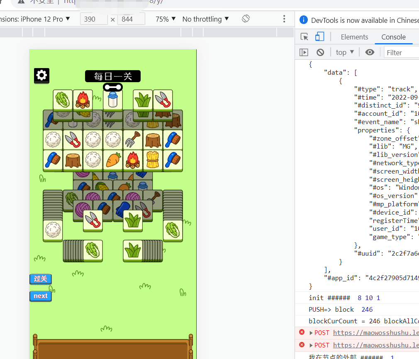
Task: Toggle the device toolbar icon
Action: (x=319, y=37)
